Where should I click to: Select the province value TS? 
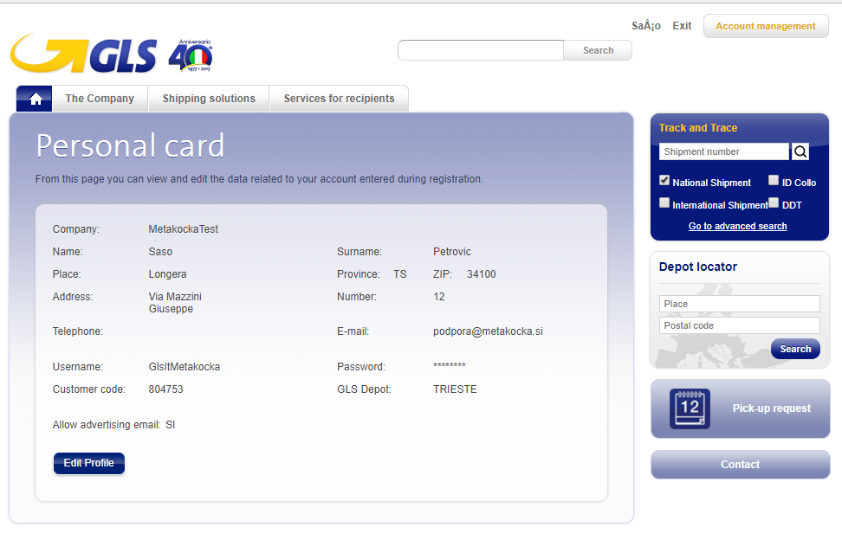click(399, 274)
